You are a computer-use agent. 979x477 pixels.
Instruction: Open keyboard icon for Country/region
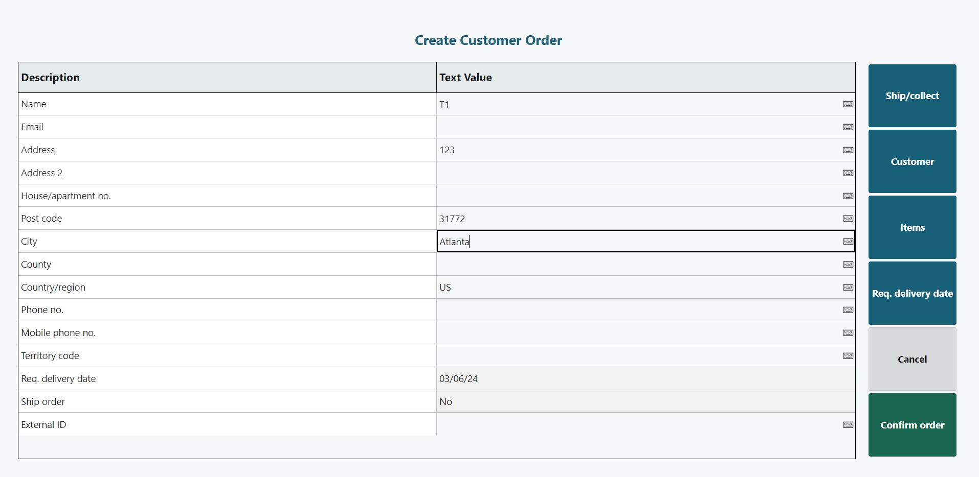pos(848,288)
